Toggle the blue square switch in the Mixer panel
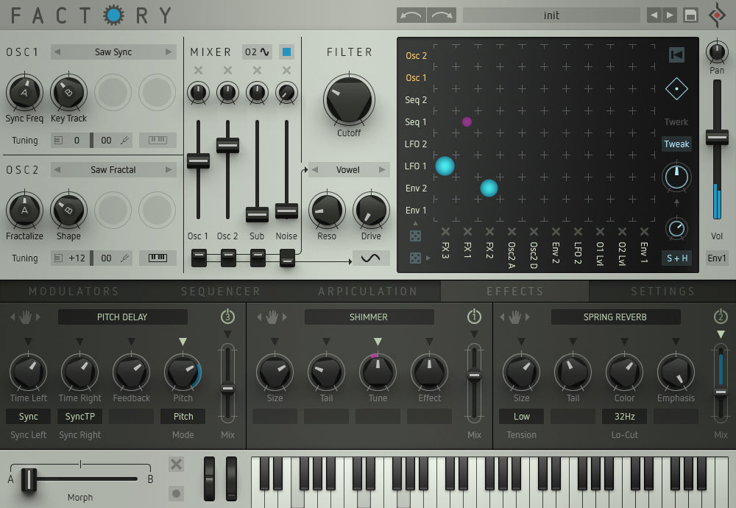The width and height of the screenshot is (736, 508). click(x=286, y=52)
